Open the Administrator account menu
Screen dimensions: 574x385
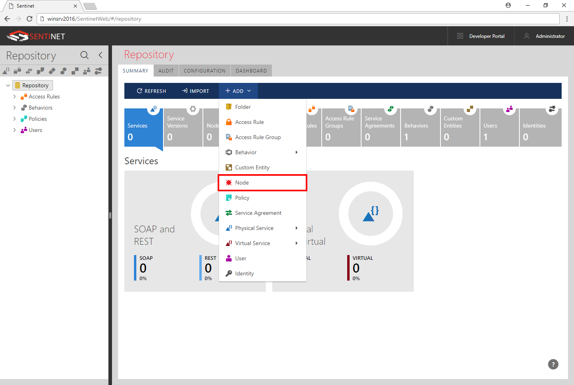tap(544, 36)
